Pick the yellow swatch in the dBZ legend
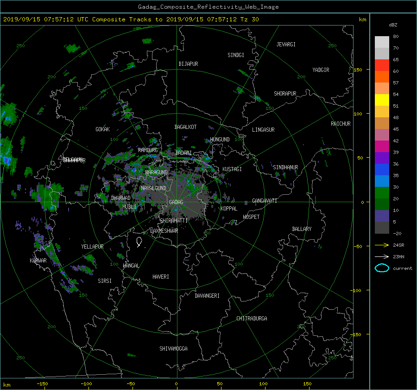Image resolution: width=417 pixels, height=390 pixels. [x=382, y=100]
